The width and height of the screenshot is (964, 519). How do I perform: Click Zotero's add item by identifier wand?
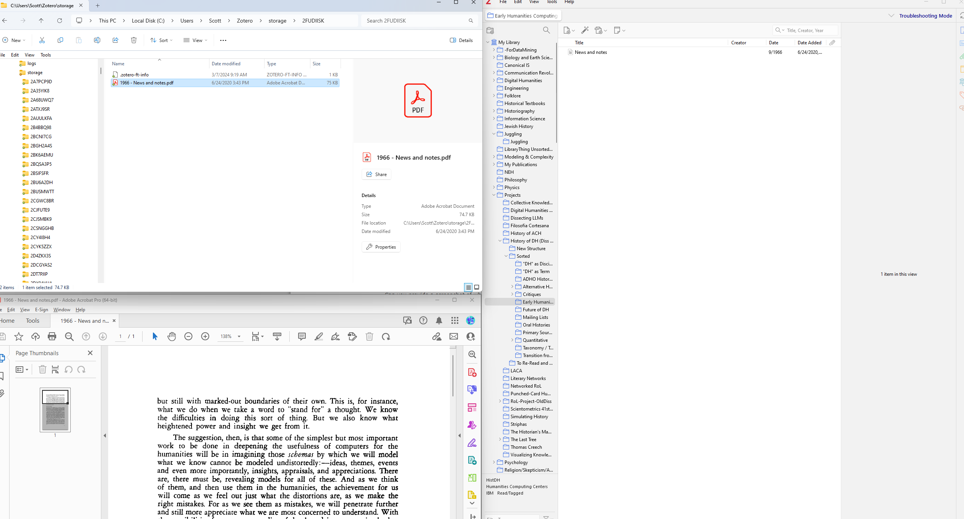[x=585, y=30]
